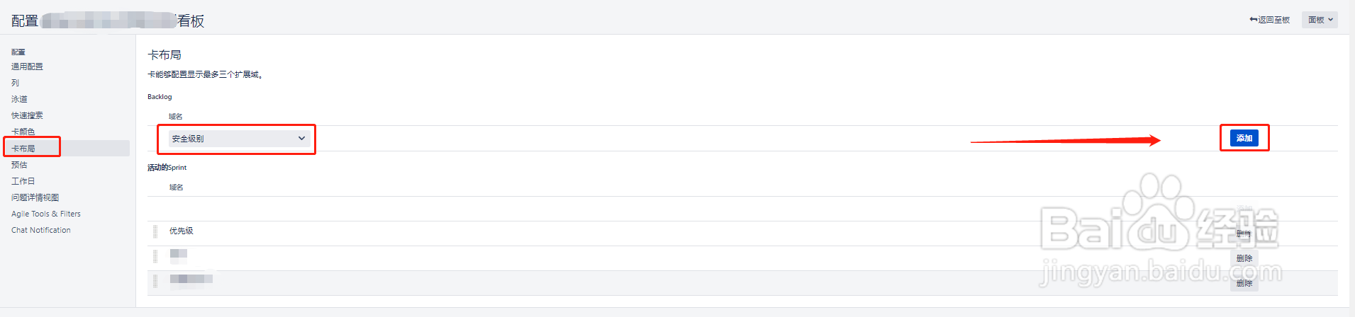The height and width of the screenshot is (317, 1355).
Task: Open the 安全级别 field dropdown
Action: pyautogui.click(x=239, y=139)
